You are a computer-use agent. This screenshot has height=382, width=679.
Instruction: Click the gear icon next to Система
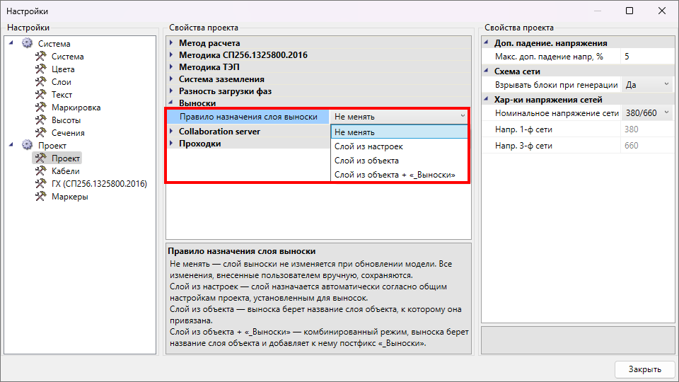click(28, 43)
